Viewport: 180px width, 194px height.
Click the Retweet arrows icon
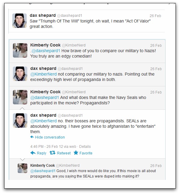(x=52, y=153)
